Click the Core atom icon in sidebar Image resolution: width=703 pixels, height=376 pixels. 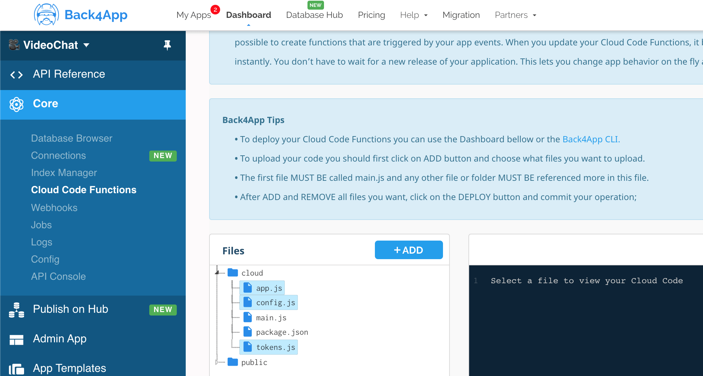(x=16, y=104)
